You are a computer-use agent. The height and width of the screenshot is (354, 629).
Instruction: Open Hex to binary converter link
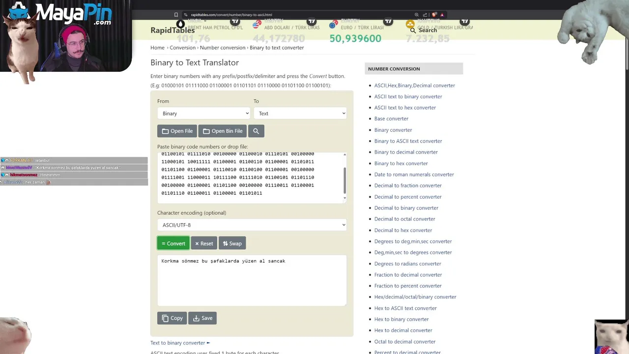click(401, 319)
